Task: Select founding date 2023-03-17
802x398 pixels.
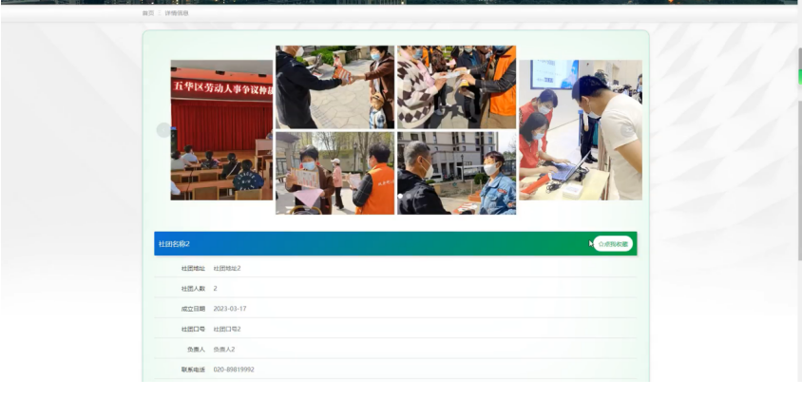Action: pyautogui.click(x=230, y=309)
